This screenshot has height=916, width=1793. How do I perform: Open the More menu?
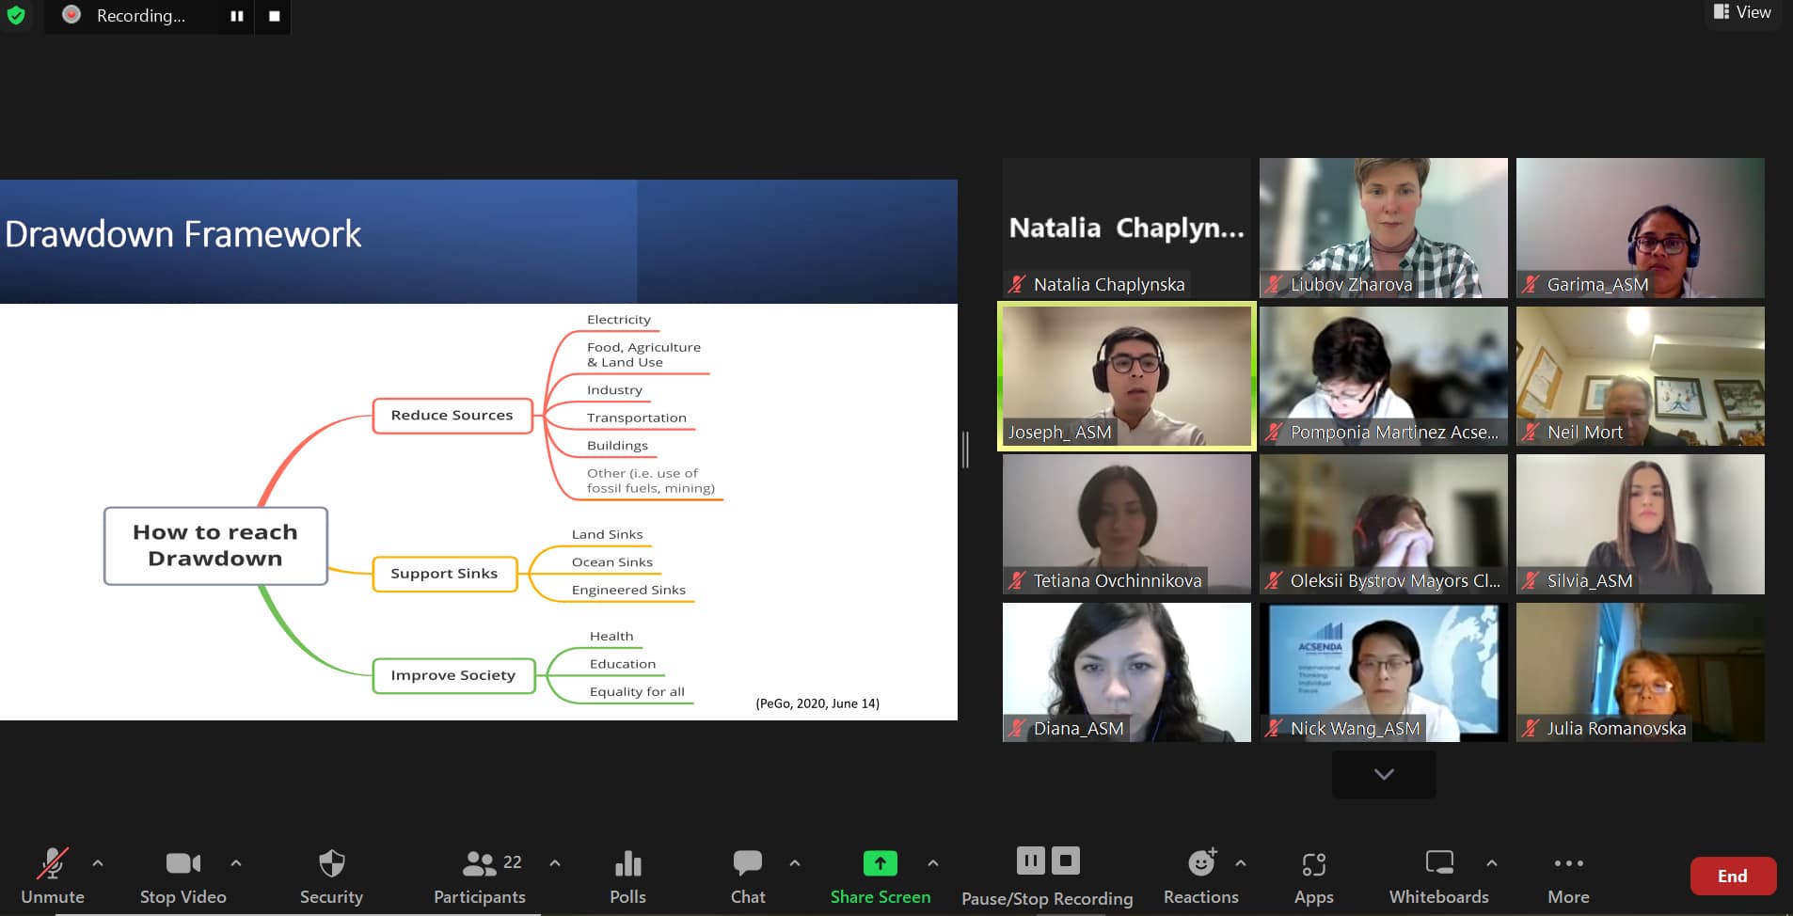tap(1568, 863)
